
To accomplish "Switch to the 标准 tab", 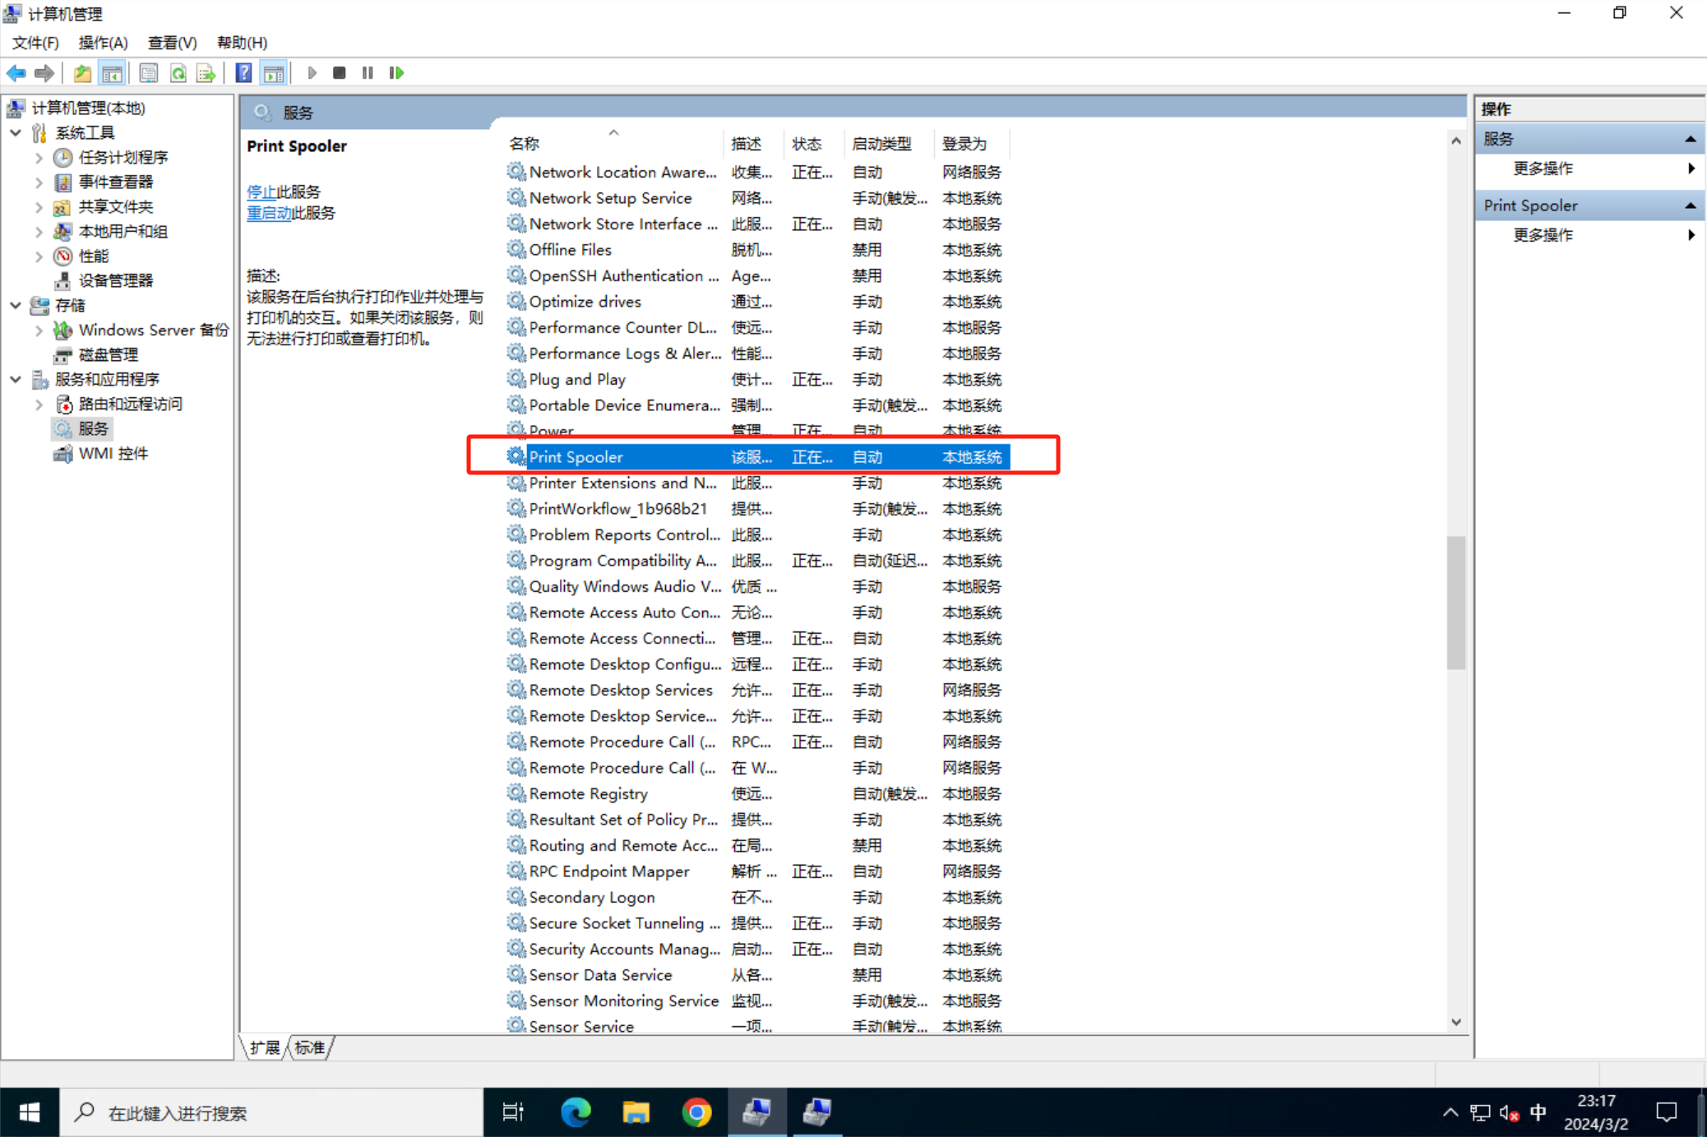I will click(x=309, y=1047).
